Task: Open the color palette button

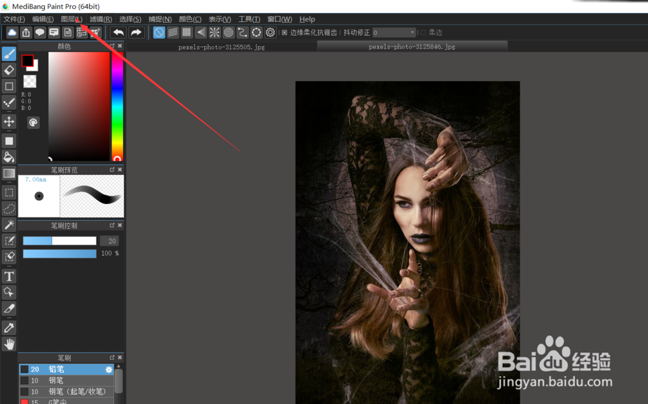Action: pos(33,122)
